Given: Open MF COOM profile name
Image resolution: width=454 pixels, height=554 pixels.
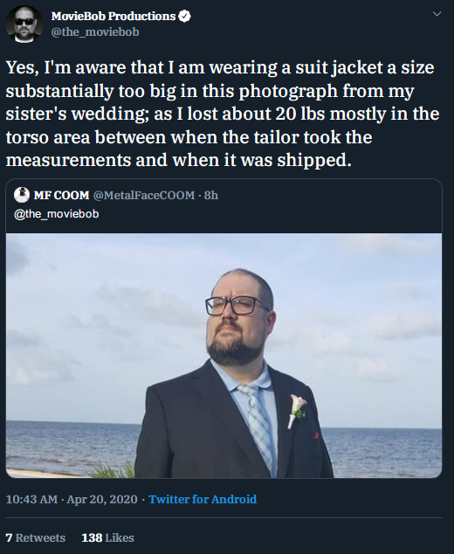Looking at the screenshot, I should [x=61, y=196].
